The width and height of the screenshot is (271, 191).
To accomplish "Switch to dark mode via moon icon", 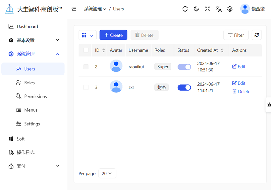I will point(196,9).
